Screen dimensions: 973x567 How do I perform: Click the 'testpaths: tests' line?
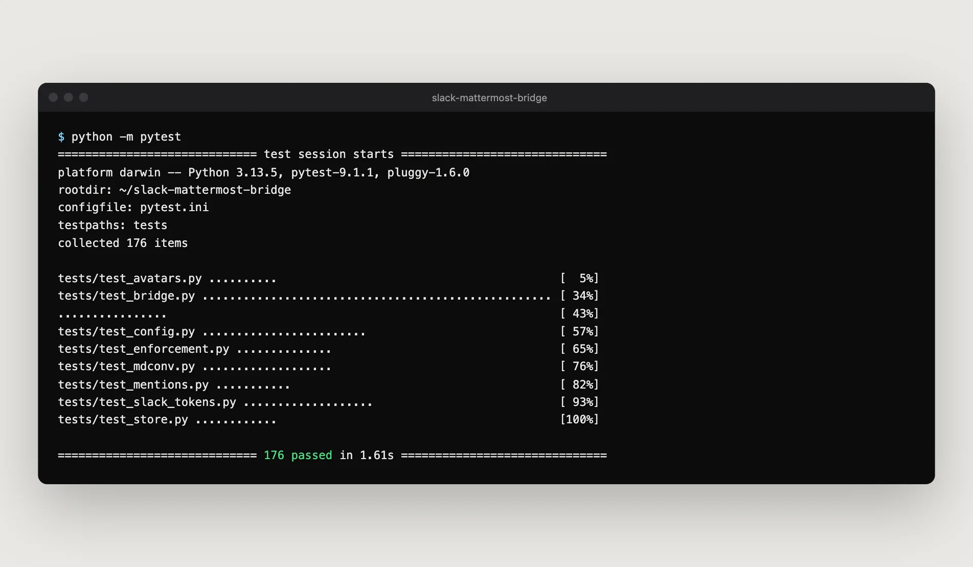pos(112,225)
